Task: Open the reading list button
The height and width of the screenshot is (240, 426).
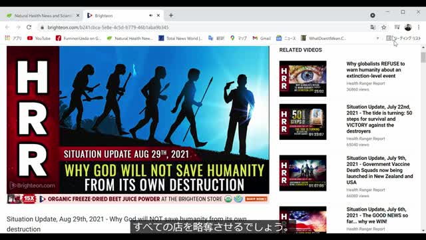Action: pos(403,39)
